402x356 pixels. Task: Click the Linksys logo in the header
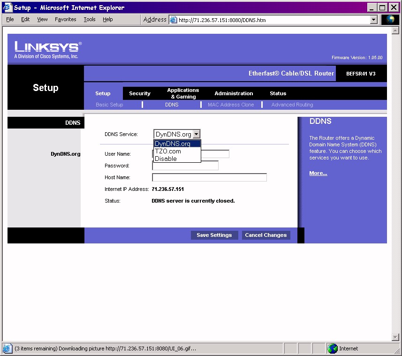coord(47,49)
